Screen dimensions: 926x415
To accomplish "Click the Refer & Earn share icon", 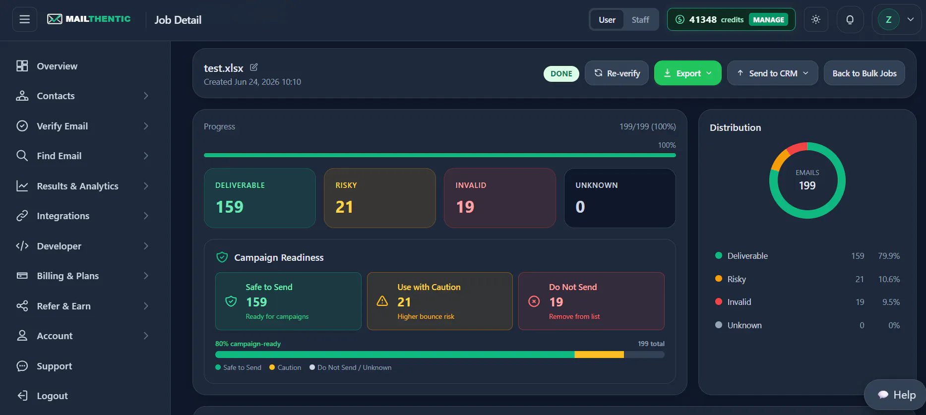I will pos(22,306).
